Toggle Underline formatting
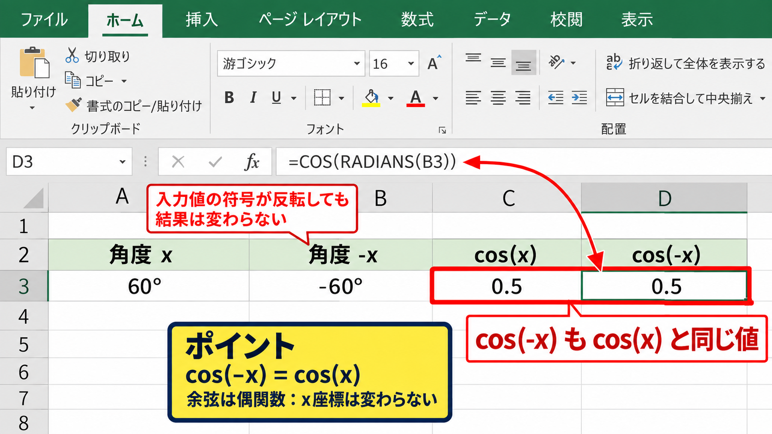Viewport: 772px width, 434px height. (x=276, y=98)
